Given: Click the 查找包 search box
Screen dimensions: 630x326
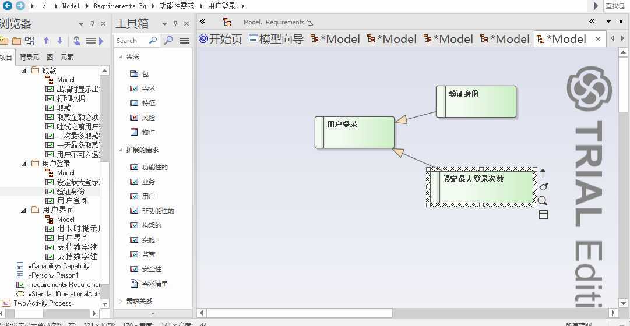Looking at the screenshot, I should (616, 6).
